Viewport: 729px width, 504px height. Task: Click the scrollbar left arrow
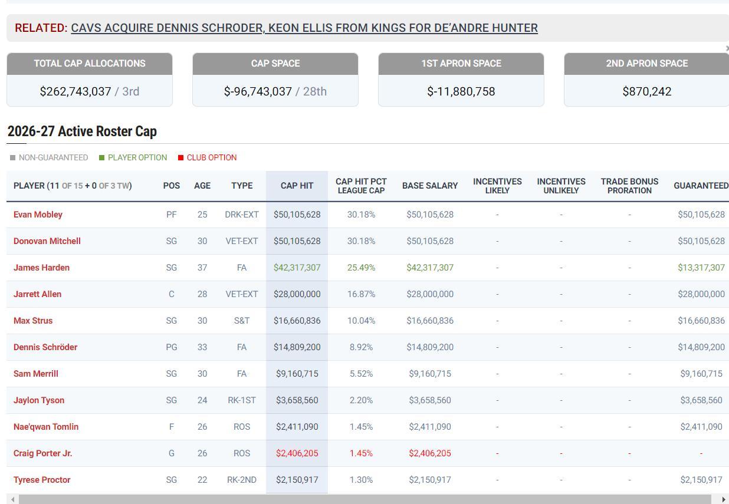tap(13, 499)
